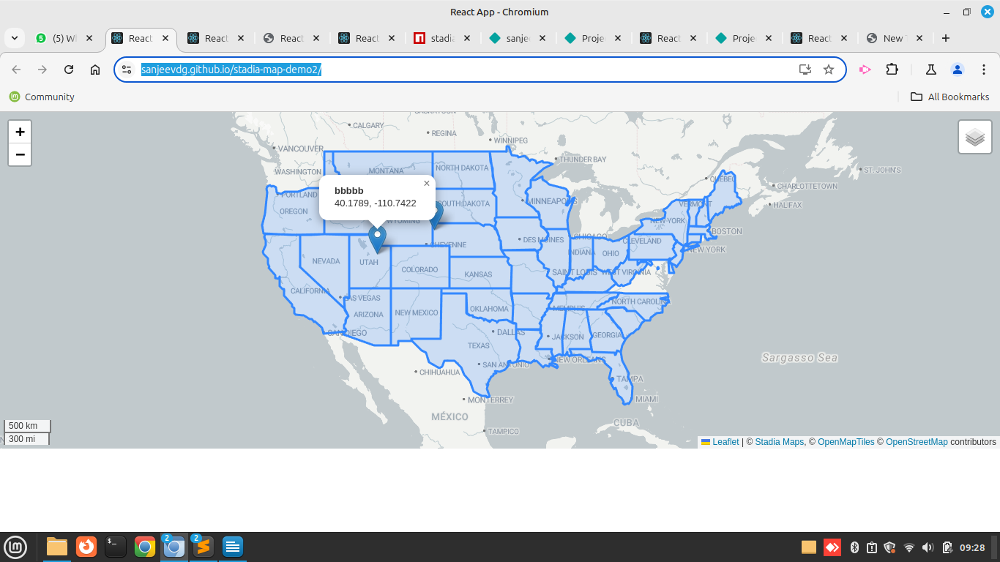Close the bbbbb marker popup
This screenshot has width=1000, height=562.
point(427,184)
